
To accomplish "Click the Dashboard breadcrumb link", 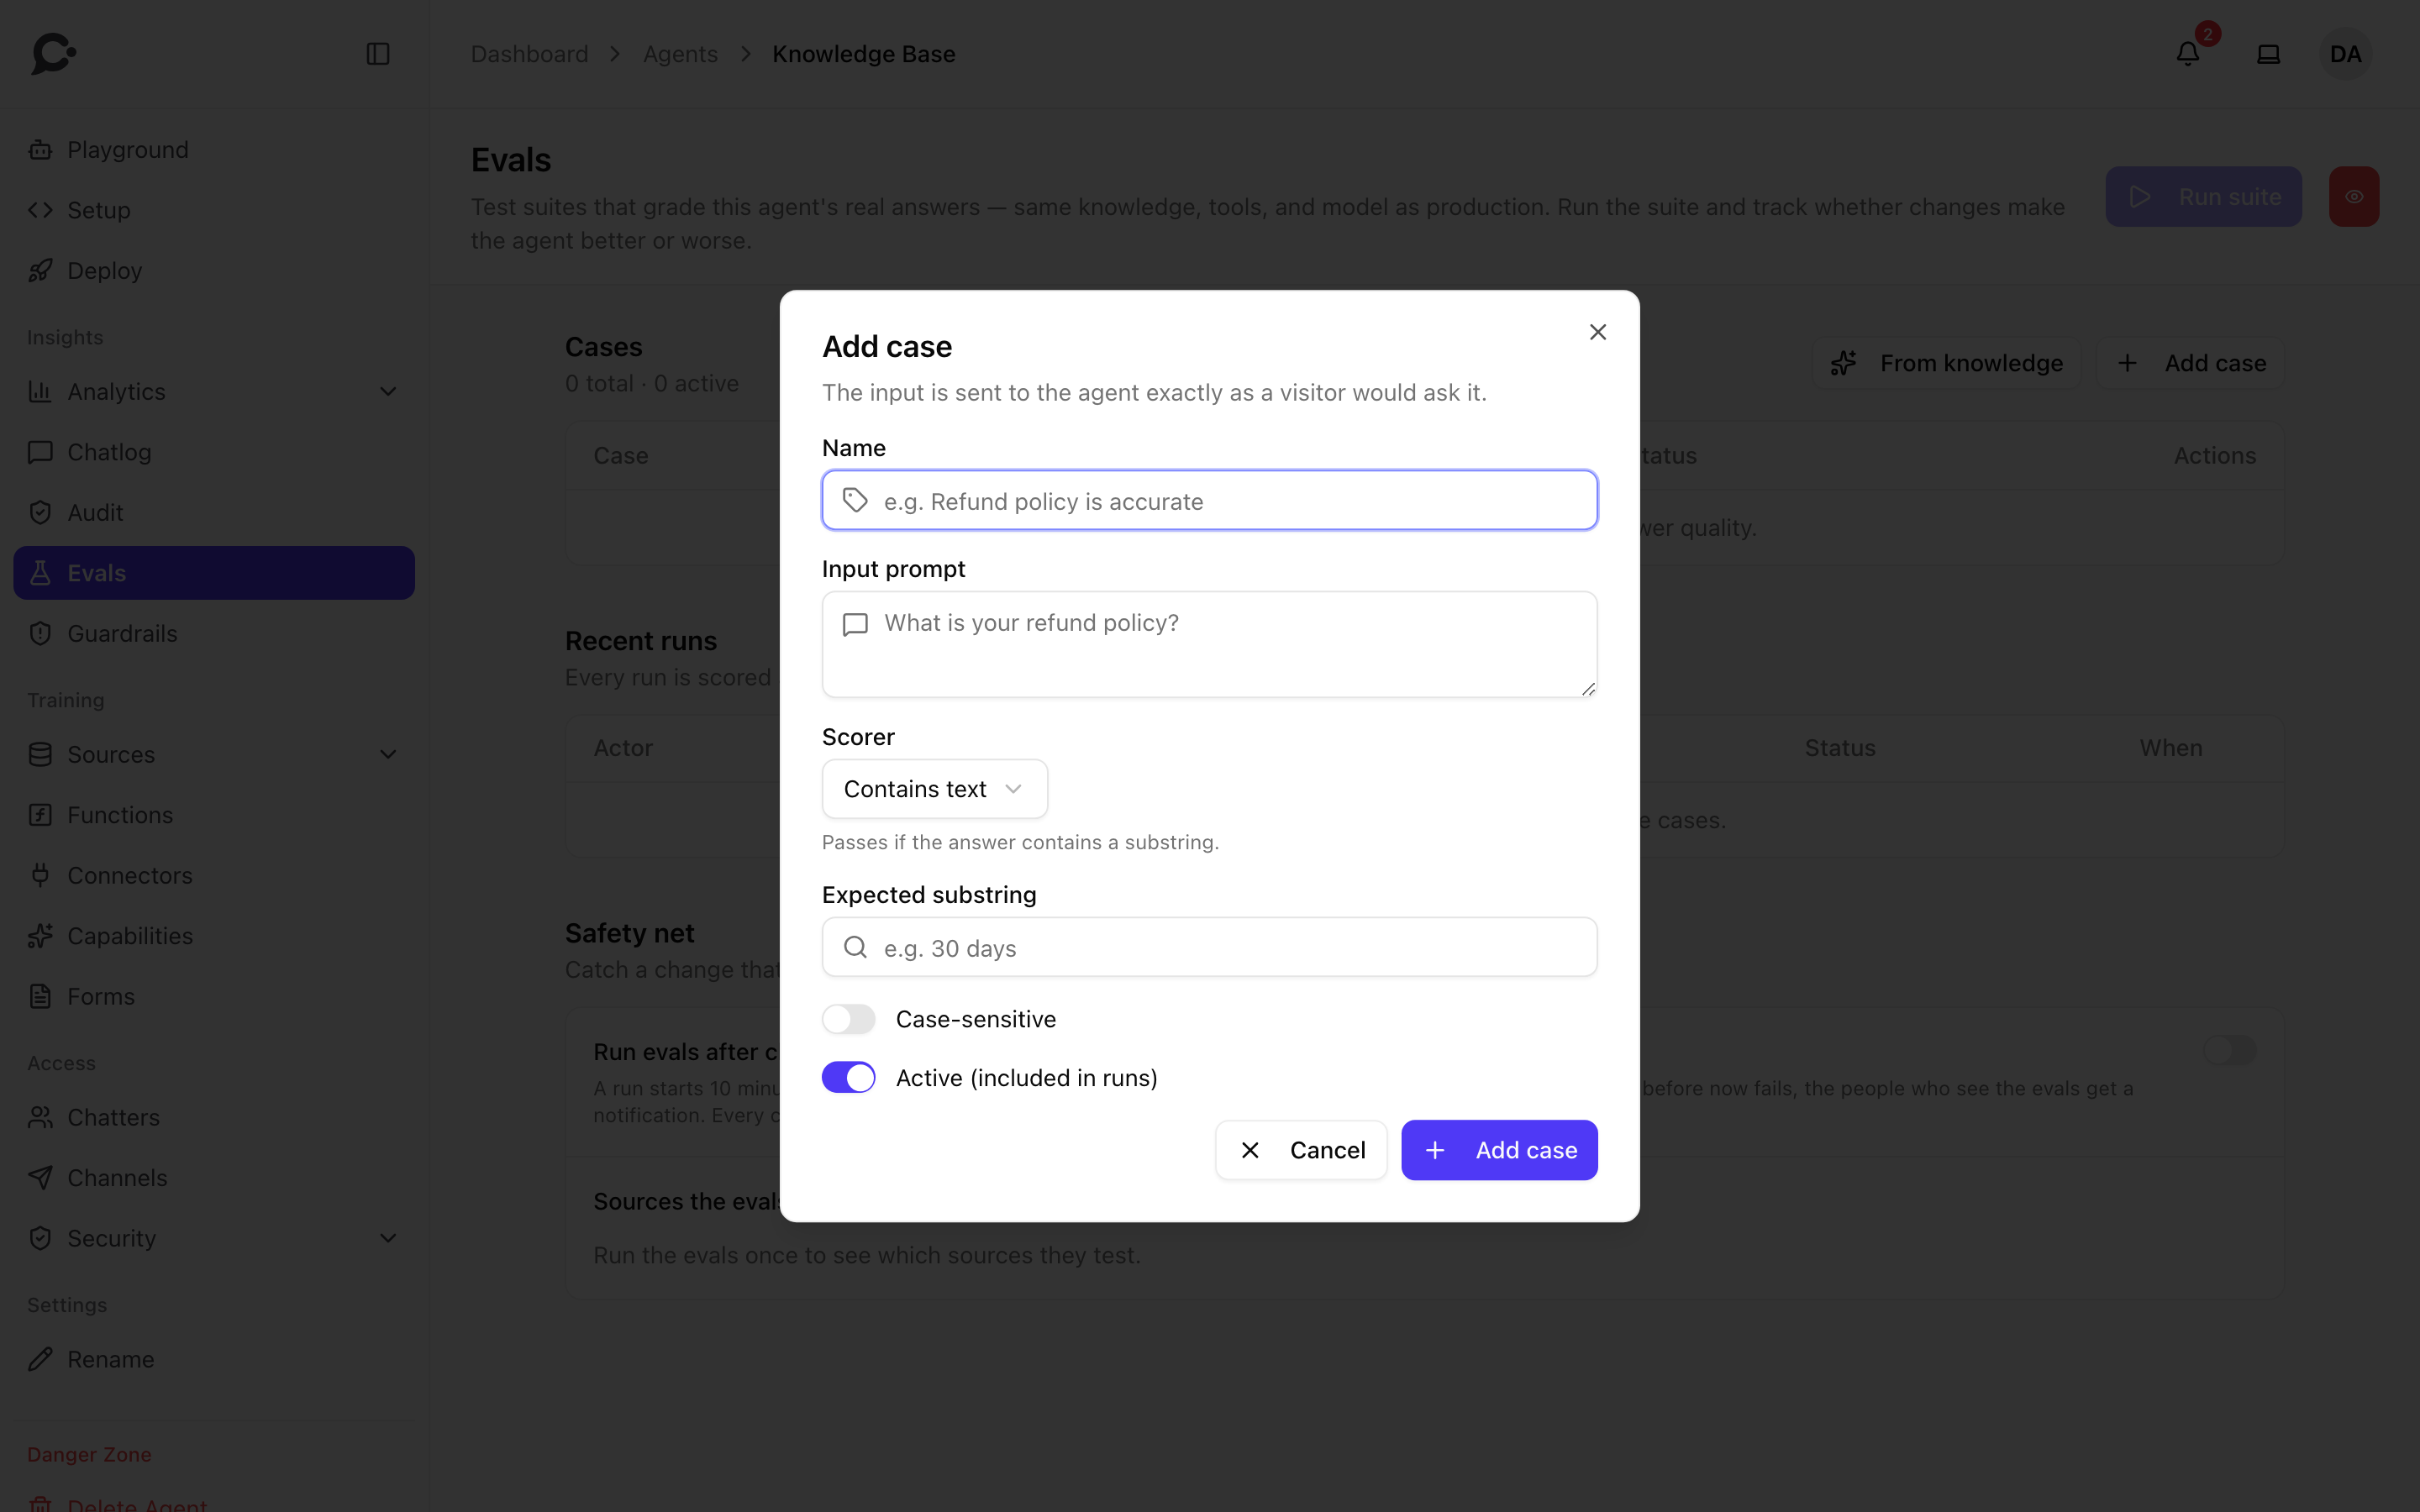I will (529, 54).
